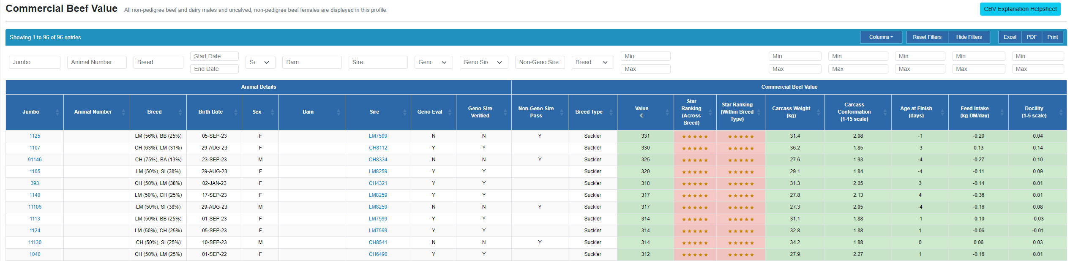Click the Docility Min filter field
Screen dimensions: 1070x261
(1038, 56)
